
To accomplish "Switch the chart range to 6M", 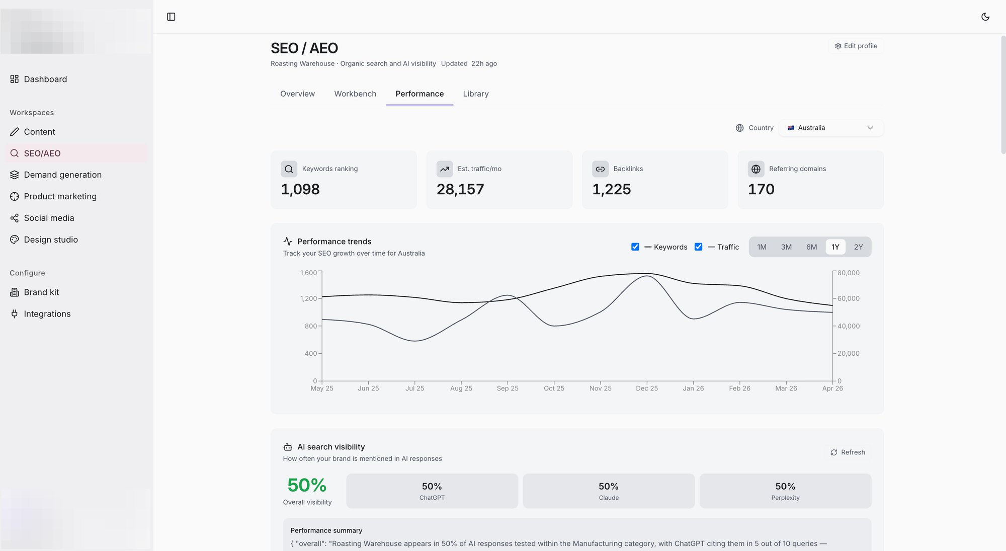I will pos(811,247).
